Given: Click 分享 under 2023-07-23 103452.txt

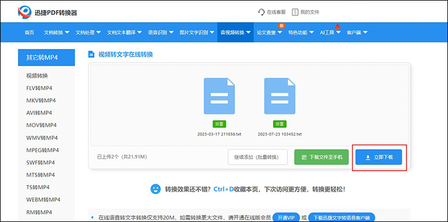Looking at the screenshot, I should point(280,124).
